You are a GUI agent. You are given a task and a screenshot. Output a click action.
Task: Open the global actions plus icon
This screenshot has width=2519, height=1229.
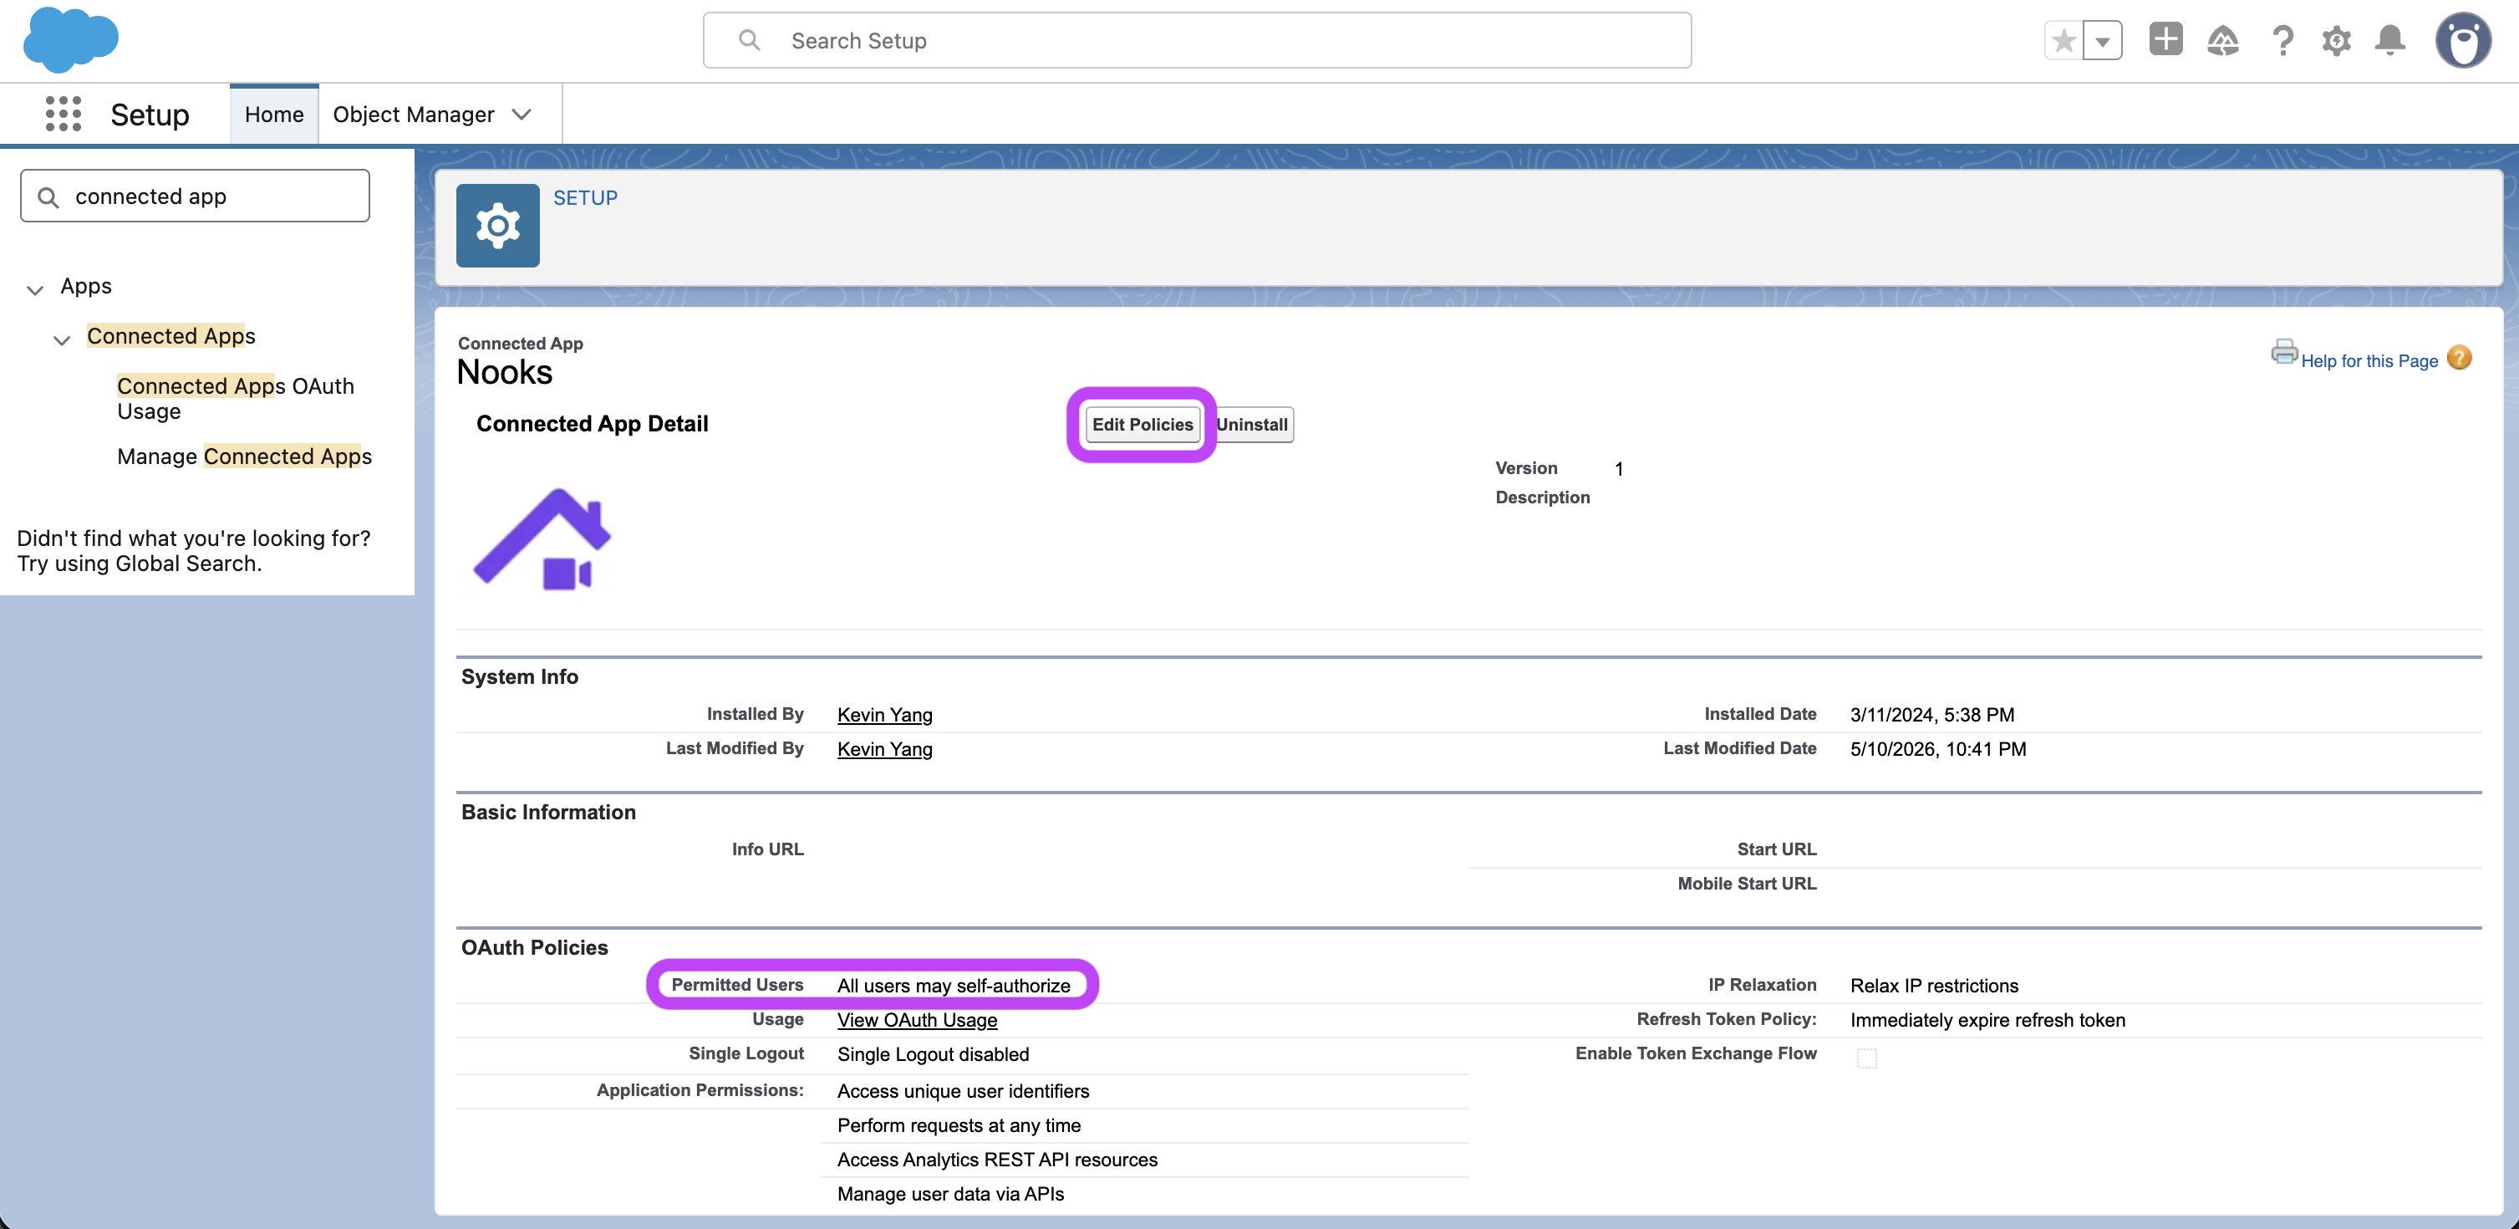(2166, 40)
